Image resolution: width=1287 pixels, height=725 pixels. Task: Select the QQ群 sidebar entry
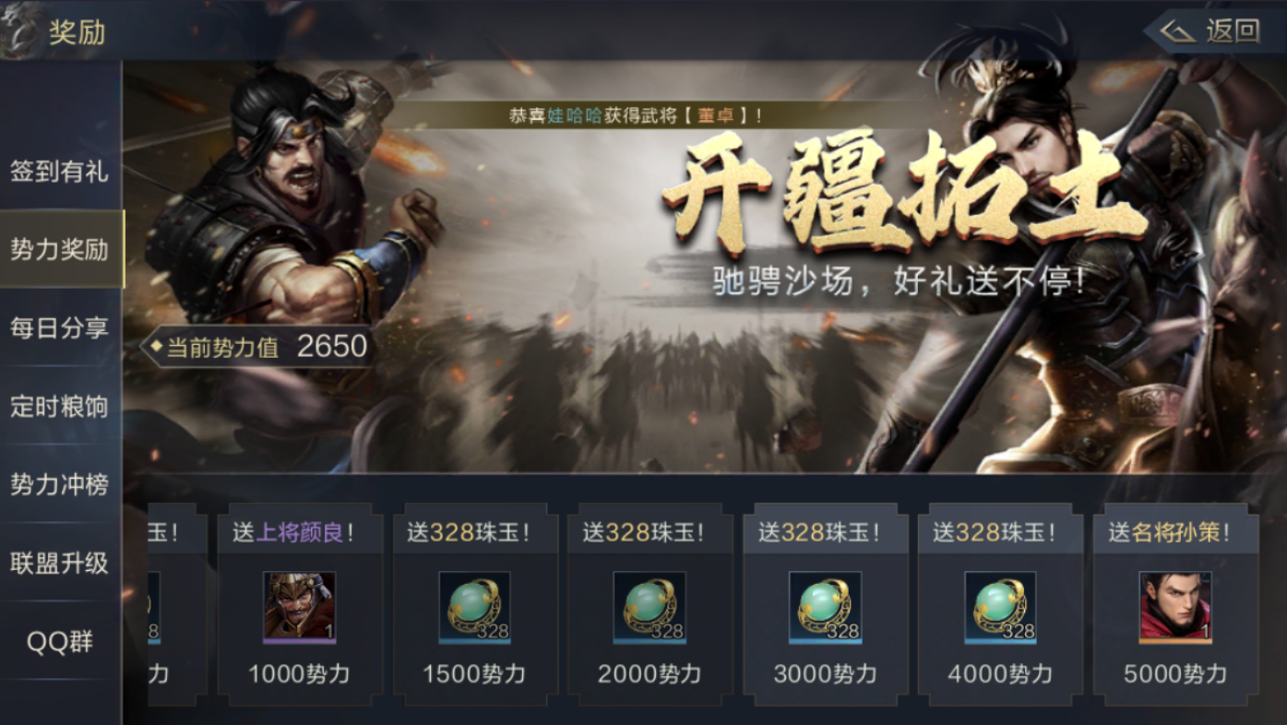click(x=60, y=642)
